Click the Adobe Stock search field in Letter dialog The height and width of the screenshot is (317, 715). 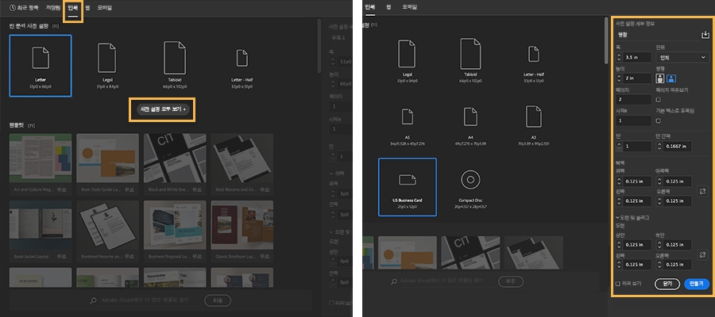pos(145,300)
